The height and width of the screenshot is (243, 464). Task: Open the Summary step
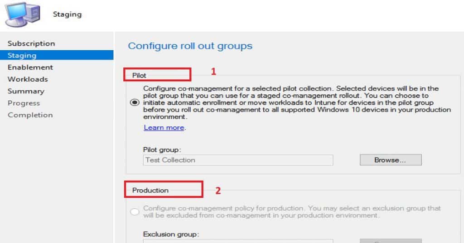click(26, 91)
